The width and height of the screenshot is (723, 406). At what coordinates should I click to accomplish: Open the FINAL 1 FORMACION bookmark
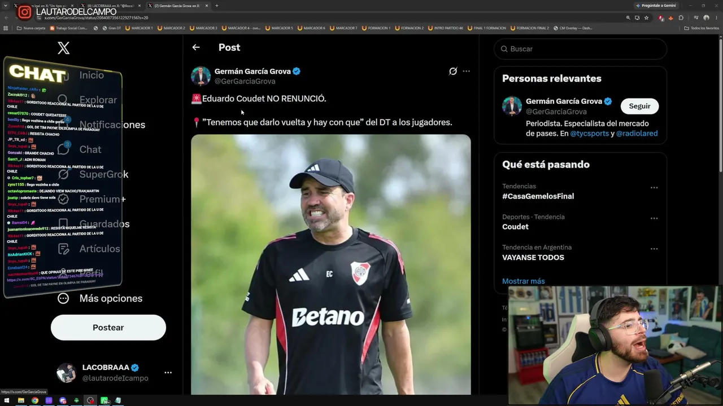tap(487, 28)
